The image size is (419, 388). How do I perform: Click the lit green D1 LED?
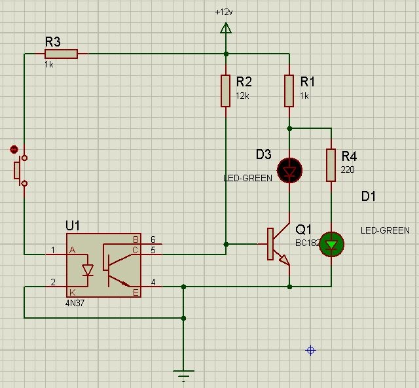(331, 244)
